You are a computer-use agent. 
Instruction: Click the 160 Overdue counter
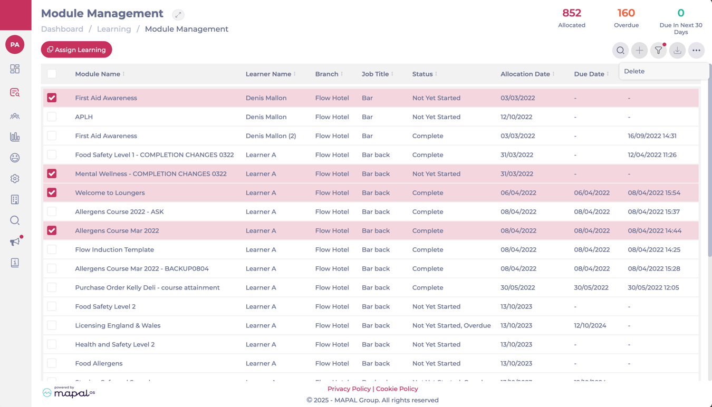[626, 18]
